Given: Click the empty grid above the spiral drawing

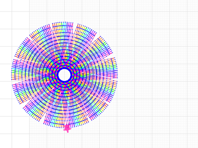Looking at the screenshot, I should (x=65, y=11).
